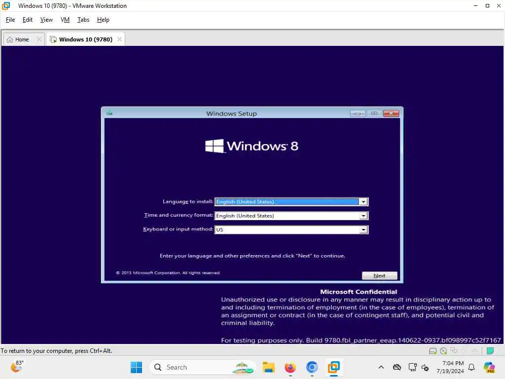The image size is (505, 379).
Task: Click the running VM icon on Windows 10 tab
Action: tap(53, 39)
